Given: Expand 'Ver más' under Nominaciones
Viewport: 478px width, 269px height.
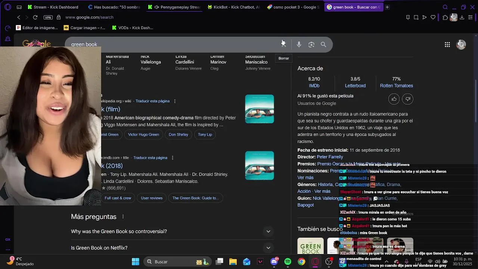Looking at the screenshot, I should [305, 177].
